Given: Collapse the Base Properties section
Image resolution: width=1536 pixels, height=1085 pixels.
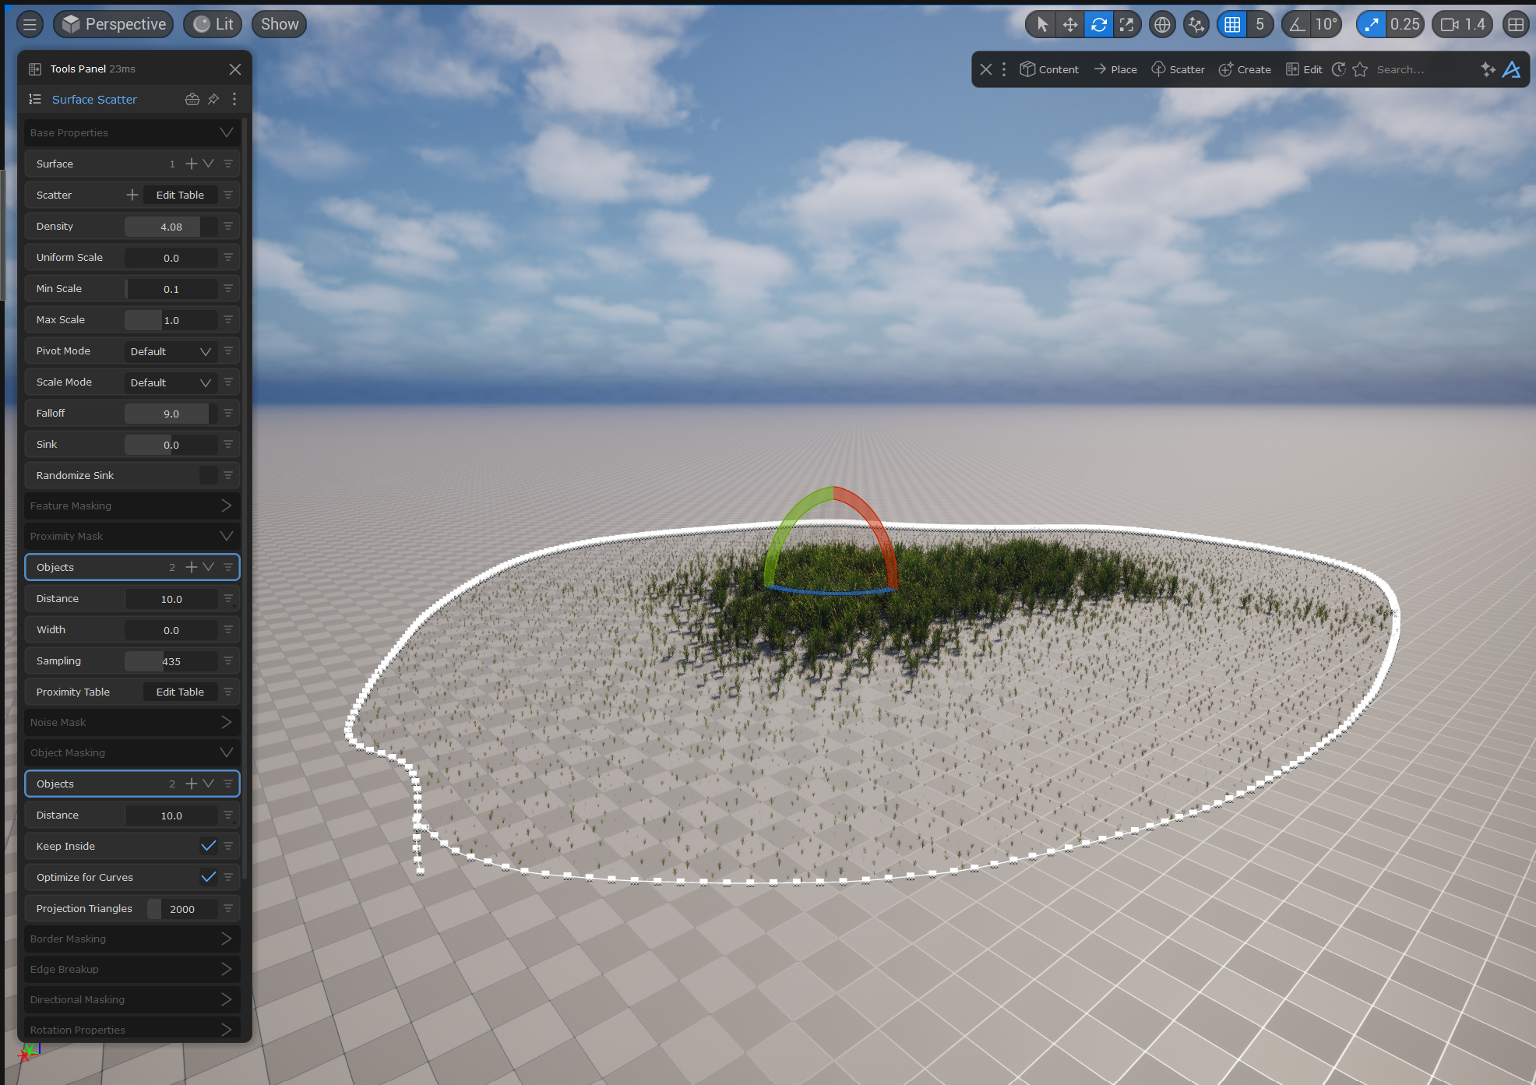Looking at the screenshot, I should pyautogui.click(x=227, y=132).
